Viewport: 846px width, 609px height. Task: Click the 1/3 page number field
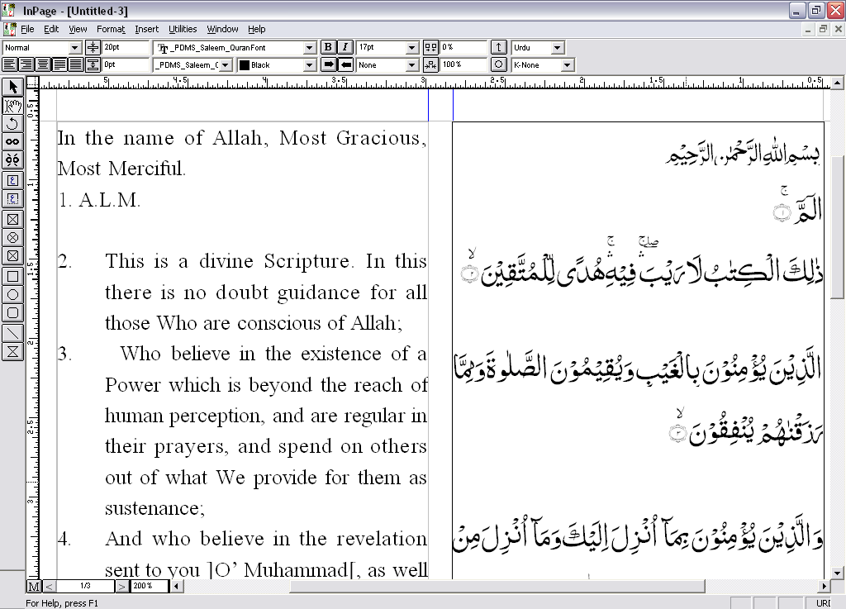point(85,587)
